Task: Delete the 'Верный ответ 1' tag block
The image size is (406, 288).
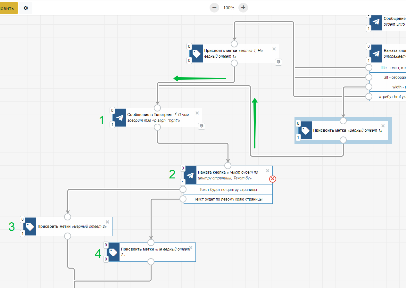Action: 383,126
